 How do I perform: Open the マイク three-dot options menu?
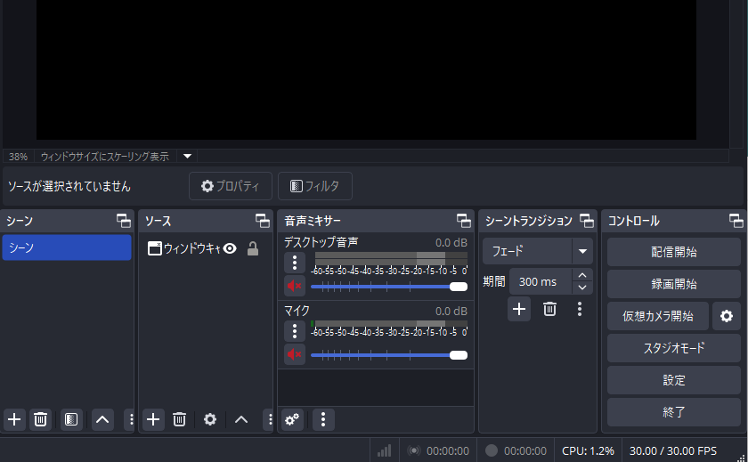295,331
